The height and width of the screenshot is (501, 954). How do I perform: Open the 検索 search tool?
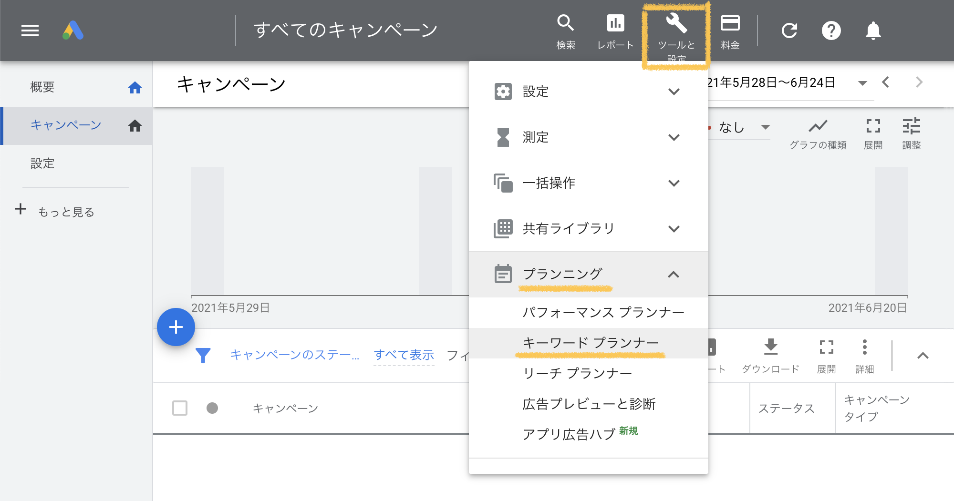coord(566,31)
